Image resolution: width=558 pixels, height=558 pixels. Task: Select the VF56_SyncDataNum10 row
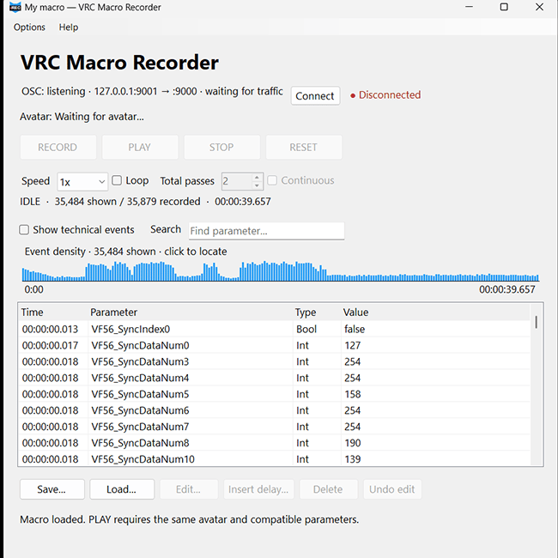pos(274,458)
